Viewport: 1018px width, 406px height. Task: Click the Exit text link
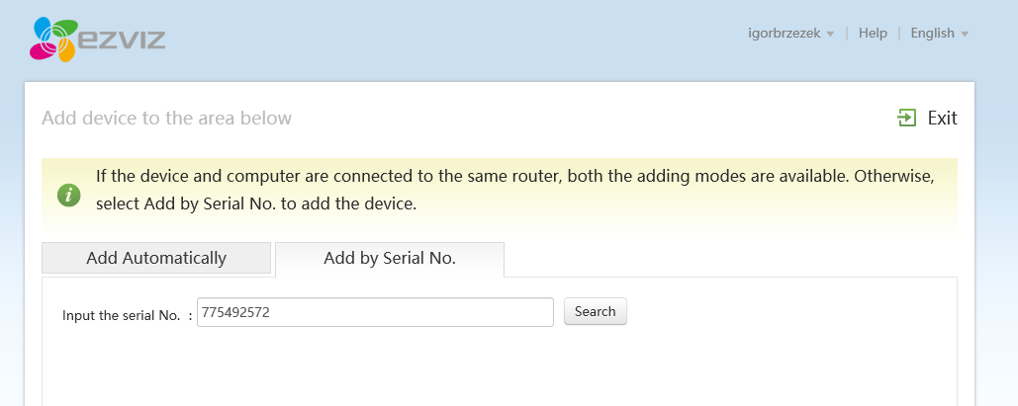tap(942, 118)
